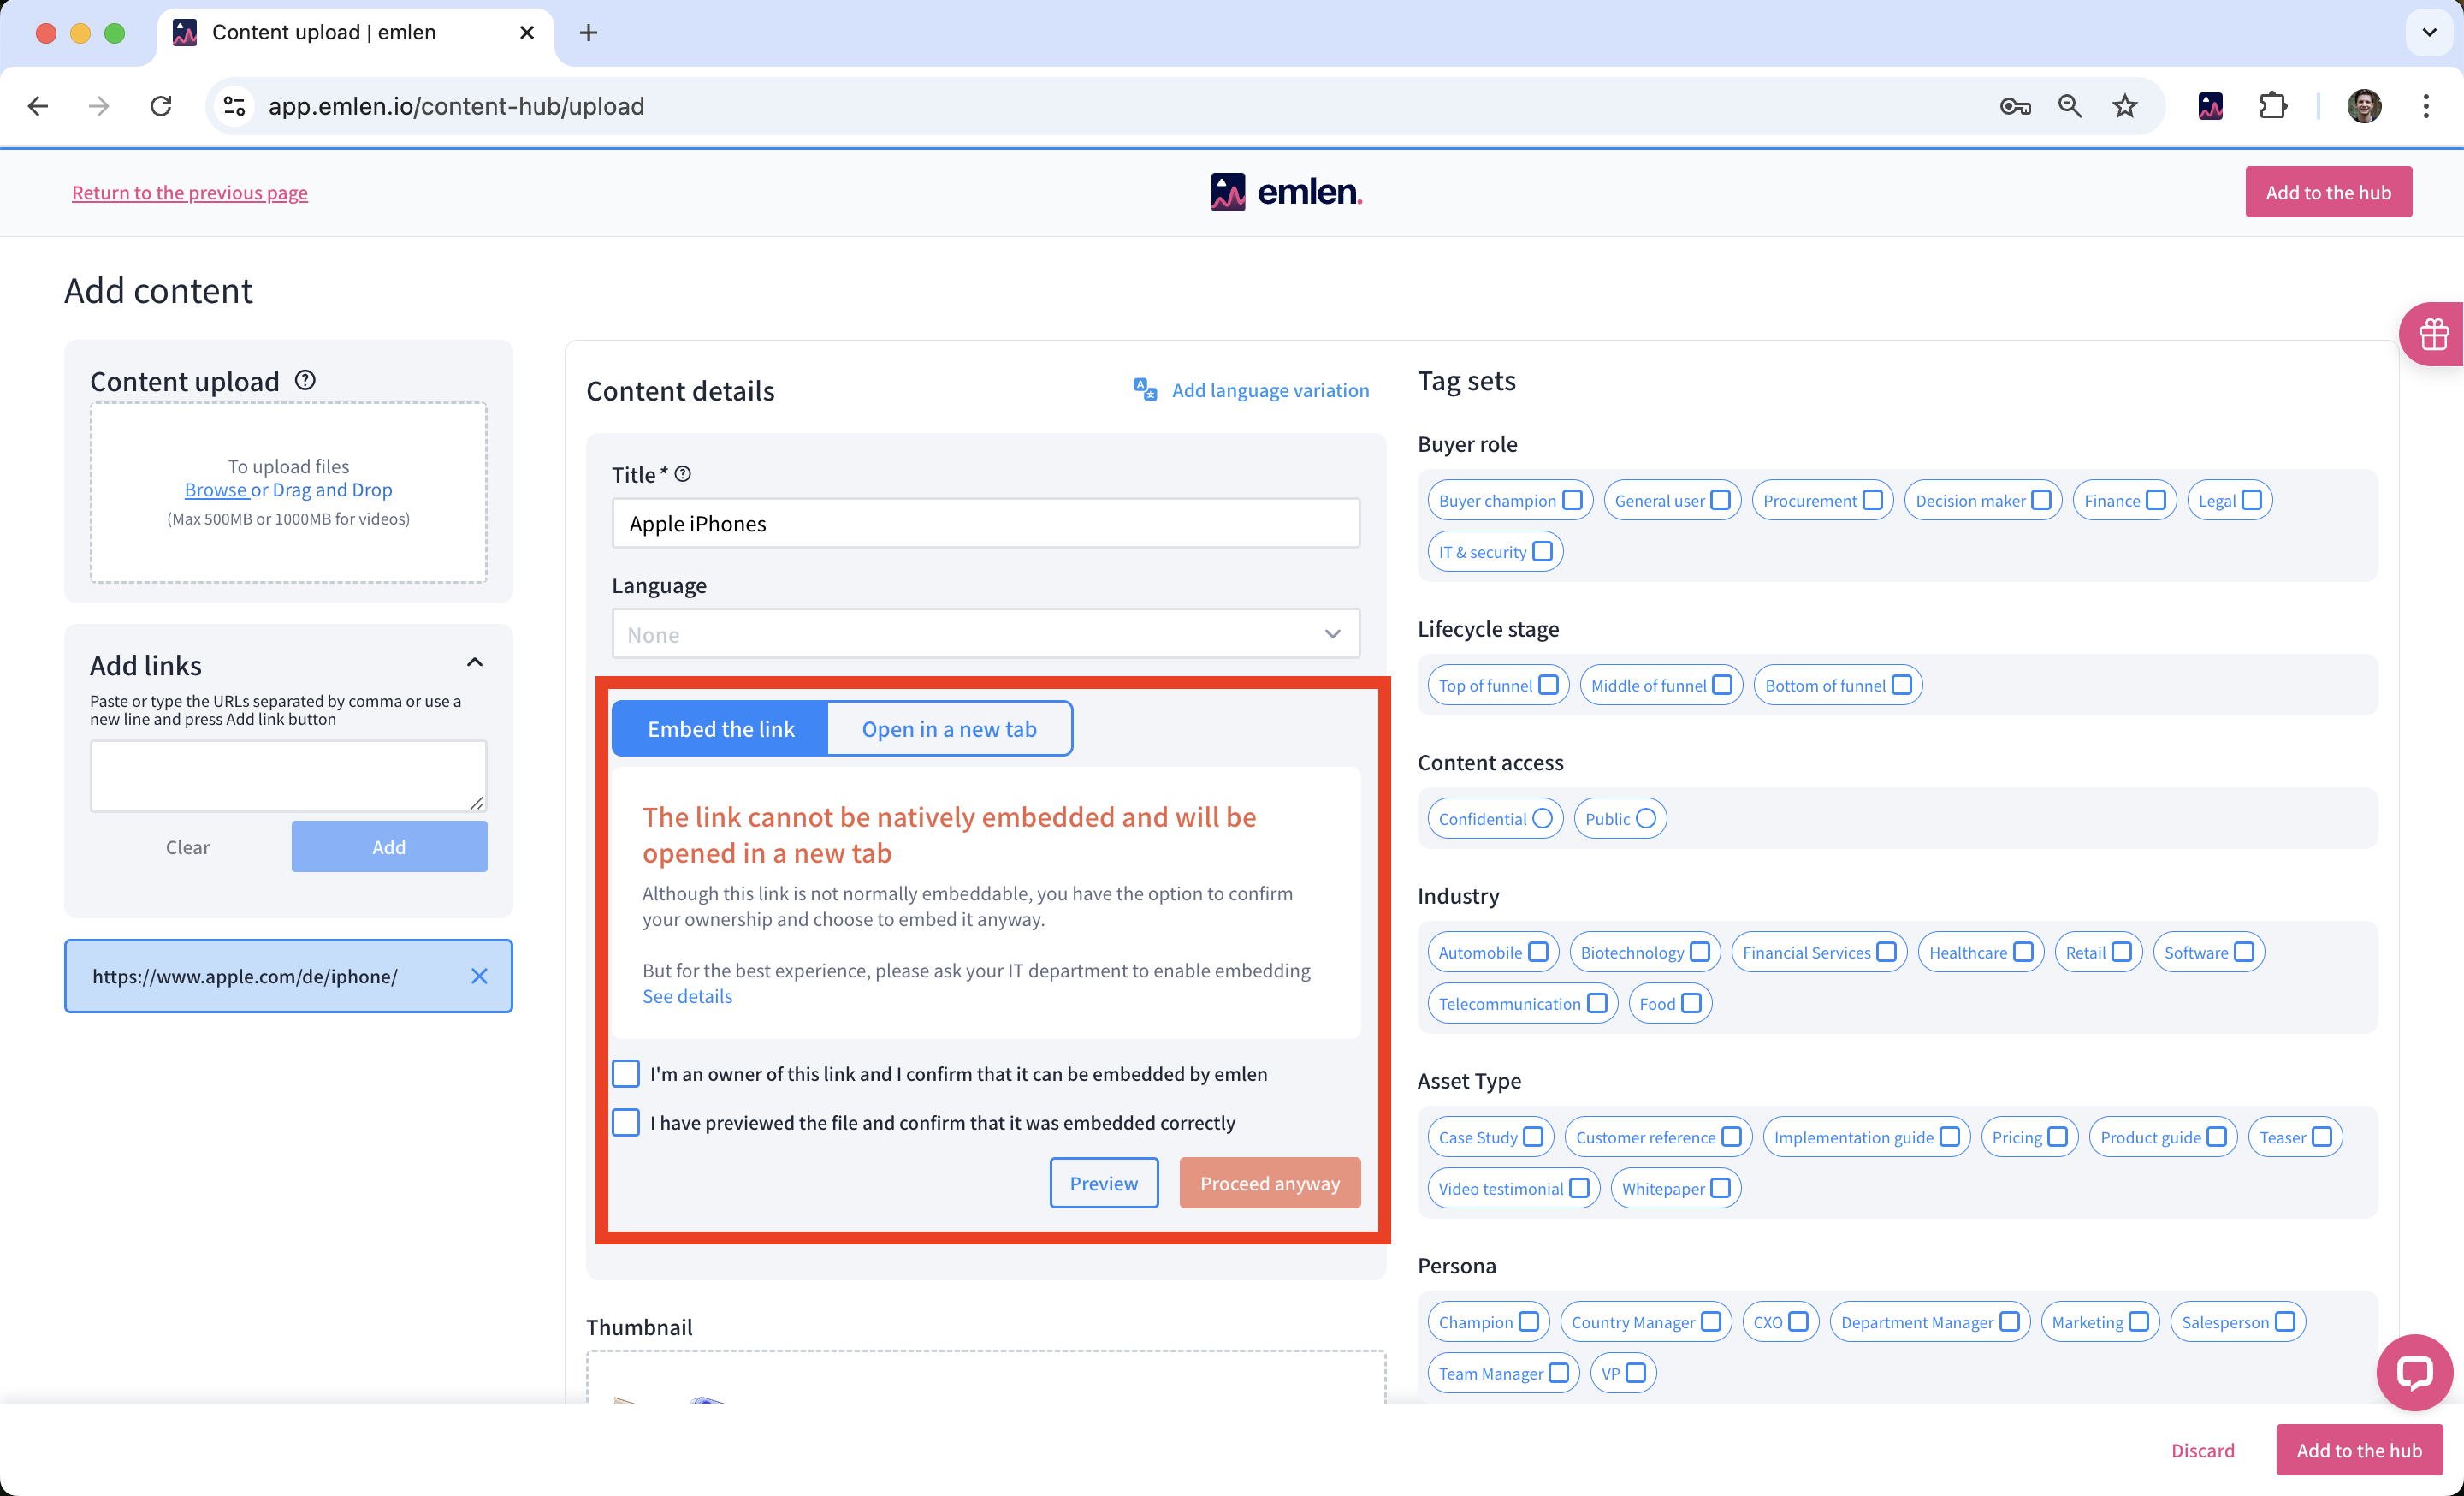The width and height of the screenshot is (2464, 1496).
Task: Open the Language dropdown
Action: click(x=985, y=634)
